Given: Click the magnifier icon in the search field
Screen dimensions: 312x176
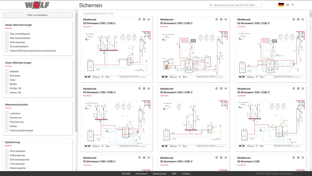Looking at the screenshot, I should [211, 5].
